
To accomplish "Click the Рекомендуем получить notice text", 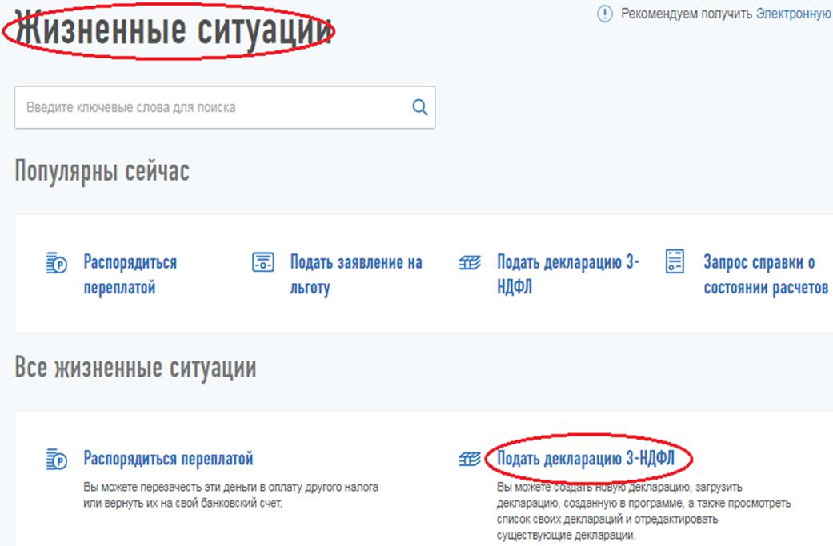I will click(x=687, y=14).
